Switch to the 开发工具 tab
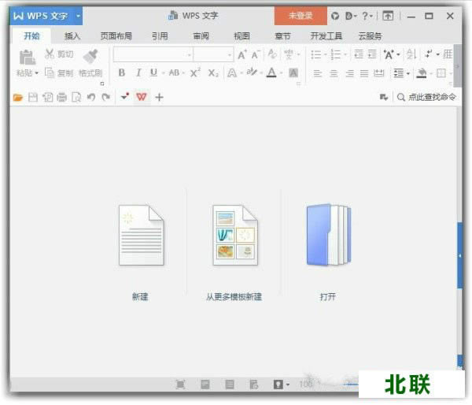The width and height of the screenshot is (472, 405). [326, 36]
